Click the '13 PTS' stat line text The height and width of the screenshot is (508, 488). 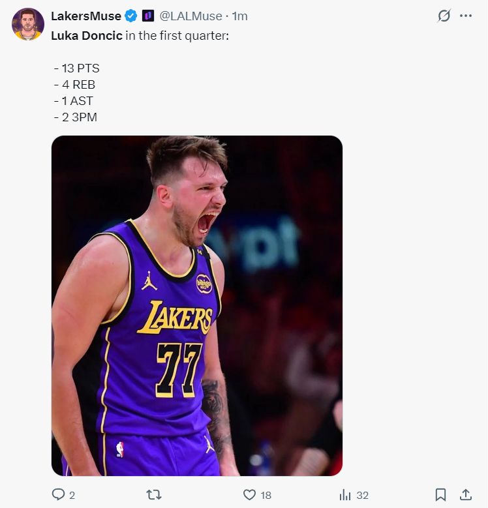pos(78,68)
